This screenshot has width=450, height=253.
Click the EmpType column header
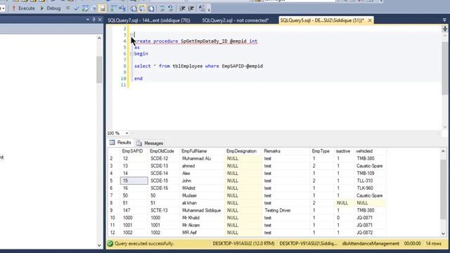pyautogui.click(x=322, y=151)
